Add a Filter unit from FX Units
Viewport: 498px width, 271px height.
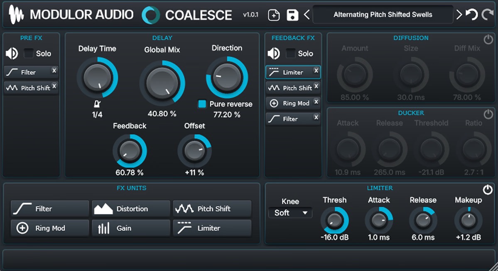click(x=50, y=208)
